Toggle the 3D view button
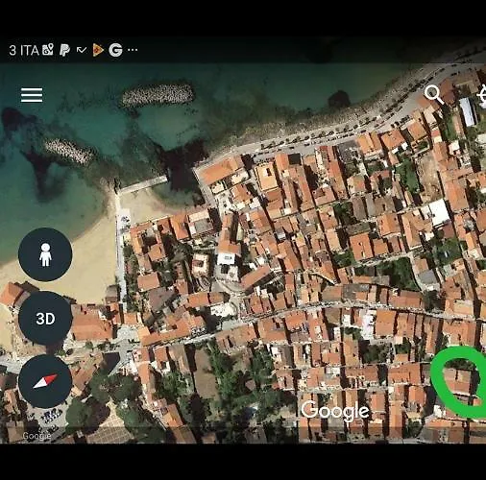This screenshot has height=480, width=486. point(45,319)
